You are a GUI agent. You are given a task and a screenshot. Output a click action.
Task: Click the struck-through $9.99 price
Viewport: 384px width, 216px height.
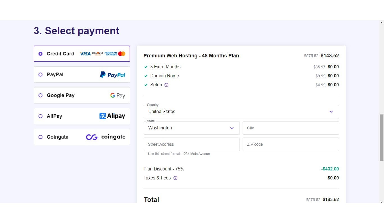tap(320, 76)
